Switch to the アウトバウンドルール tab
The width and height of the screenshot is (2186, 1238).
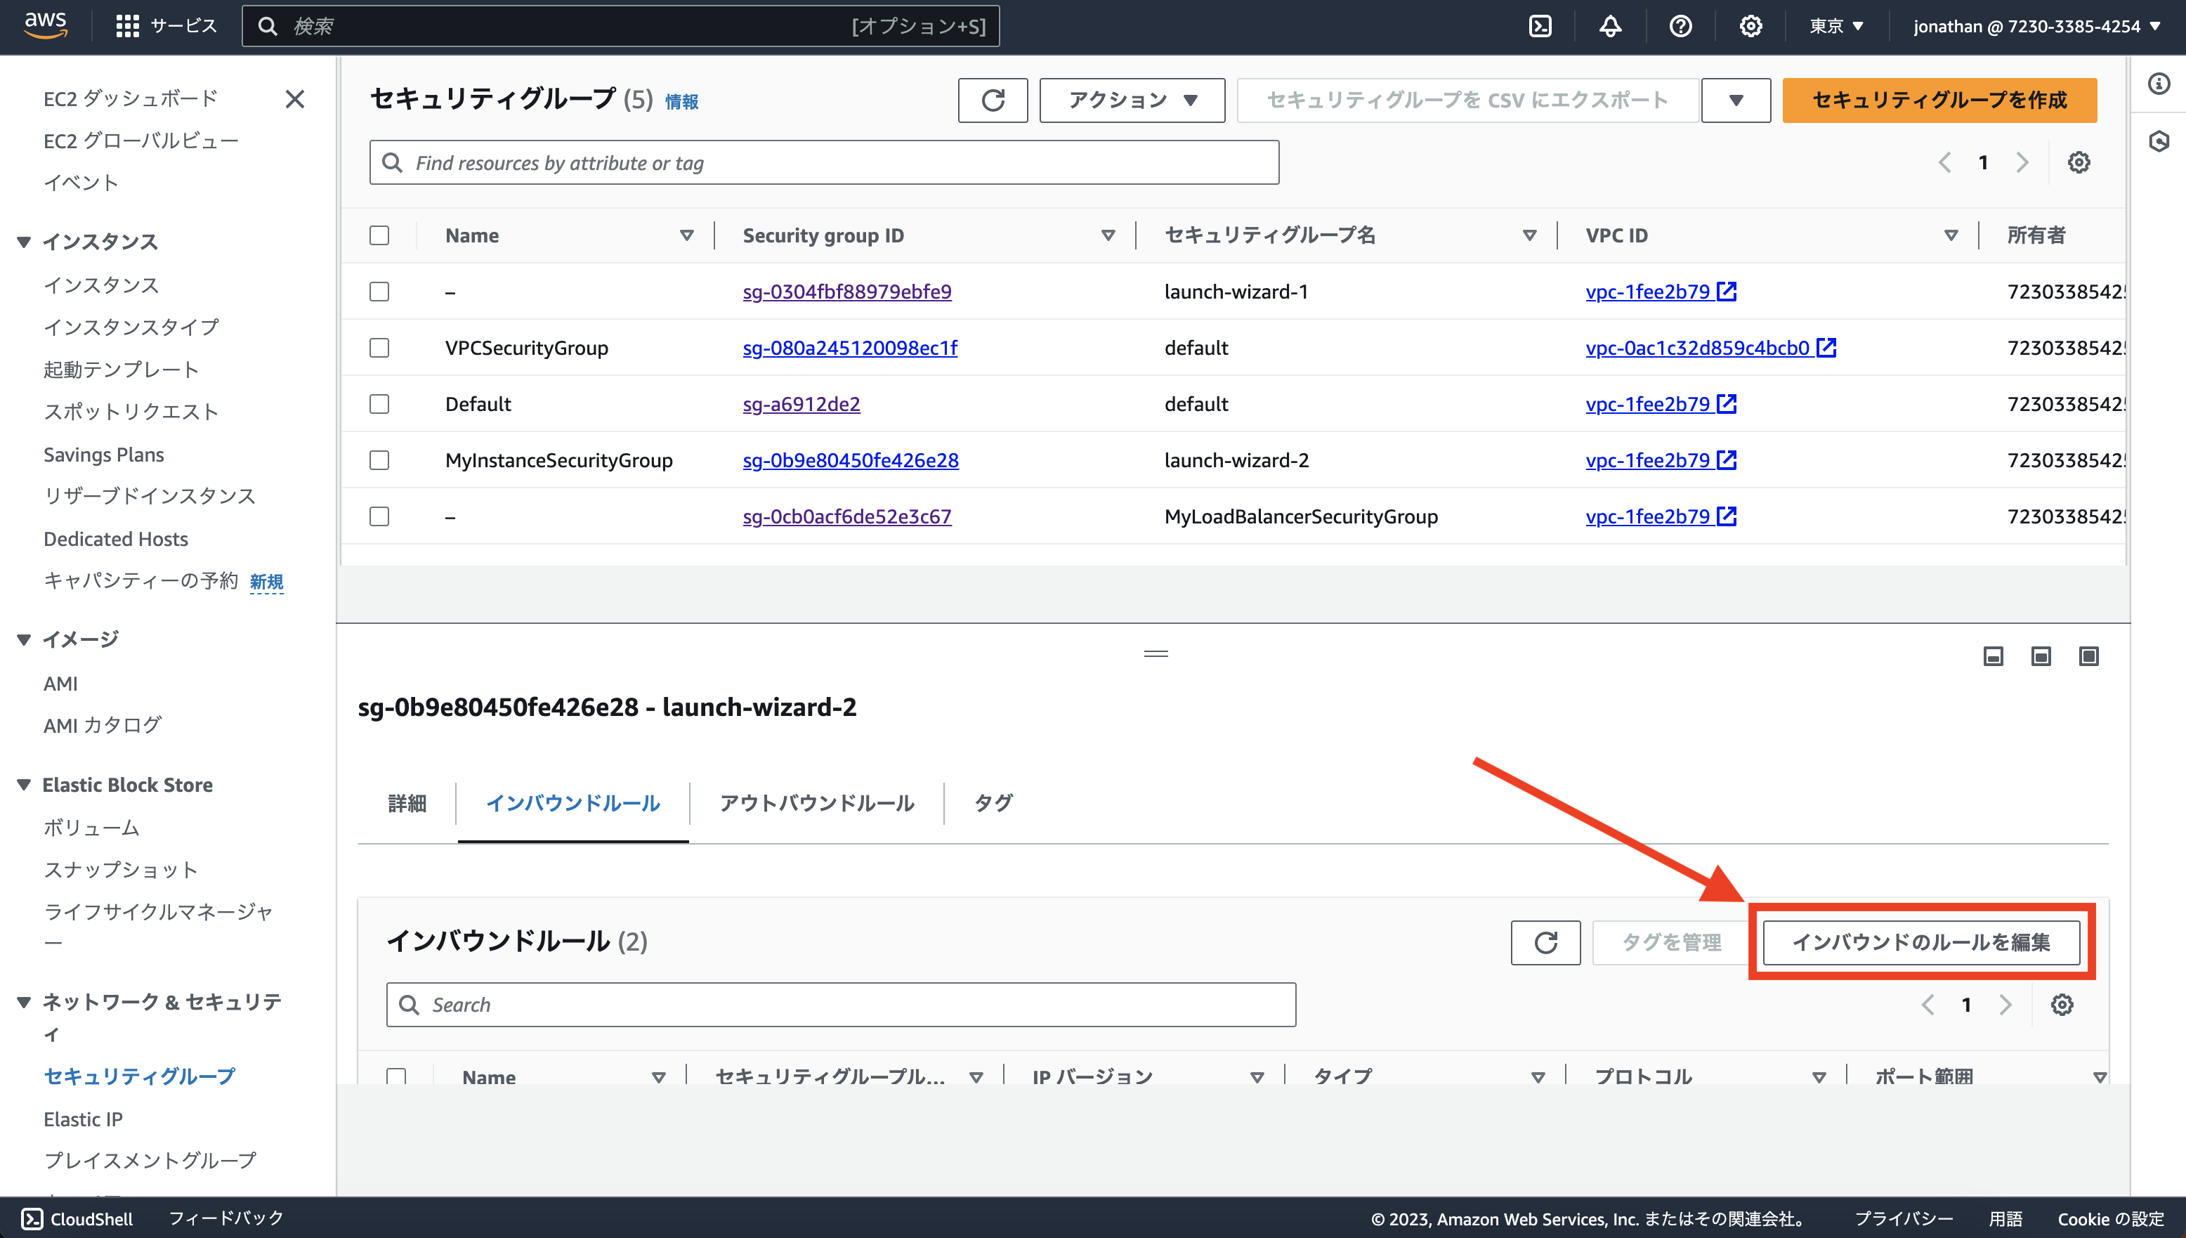pyautogui.click(x=817, y=802)
